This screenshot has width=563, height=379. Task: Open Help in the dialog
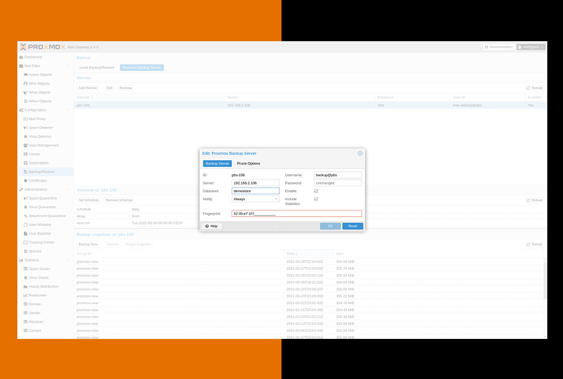point(212,226)
